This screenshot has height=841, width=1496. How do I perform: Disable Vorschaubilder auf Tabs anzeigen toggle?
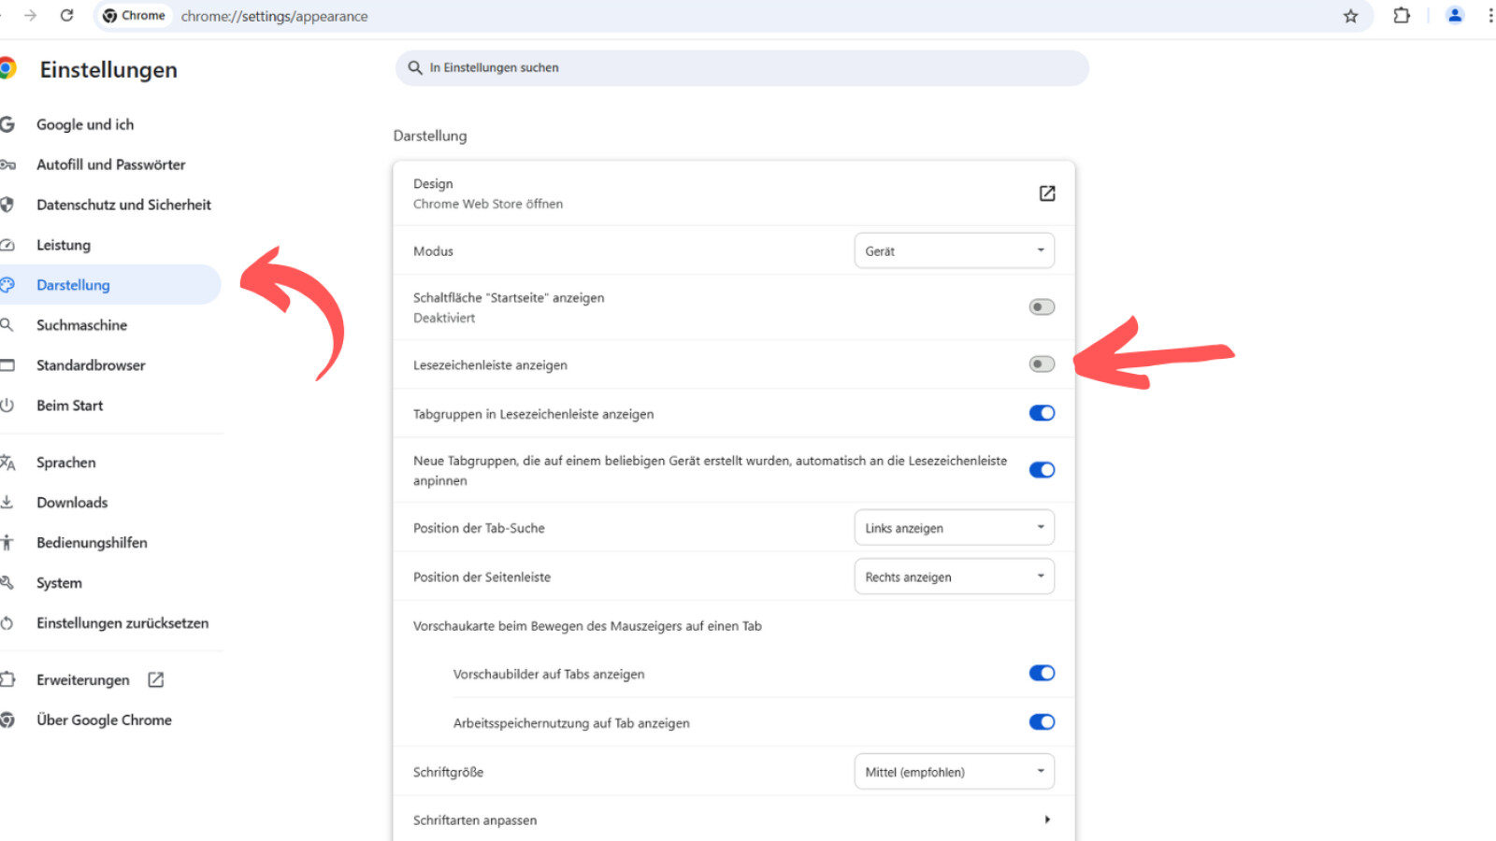coord(1041,674)
